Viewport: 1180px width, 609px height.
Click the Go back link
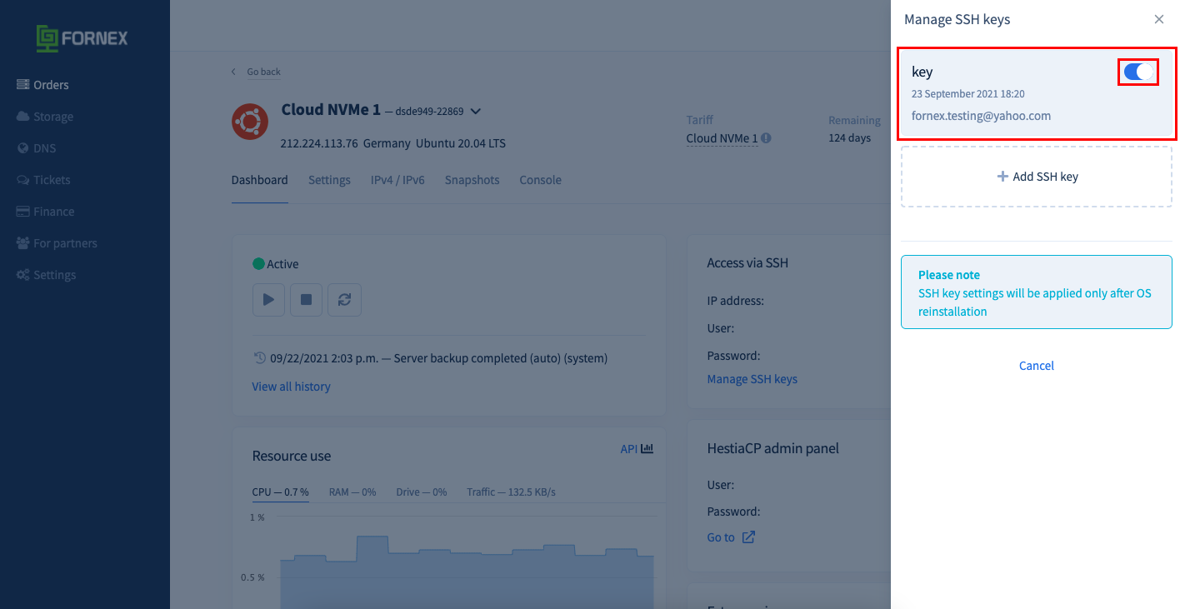tap(263, 72)
